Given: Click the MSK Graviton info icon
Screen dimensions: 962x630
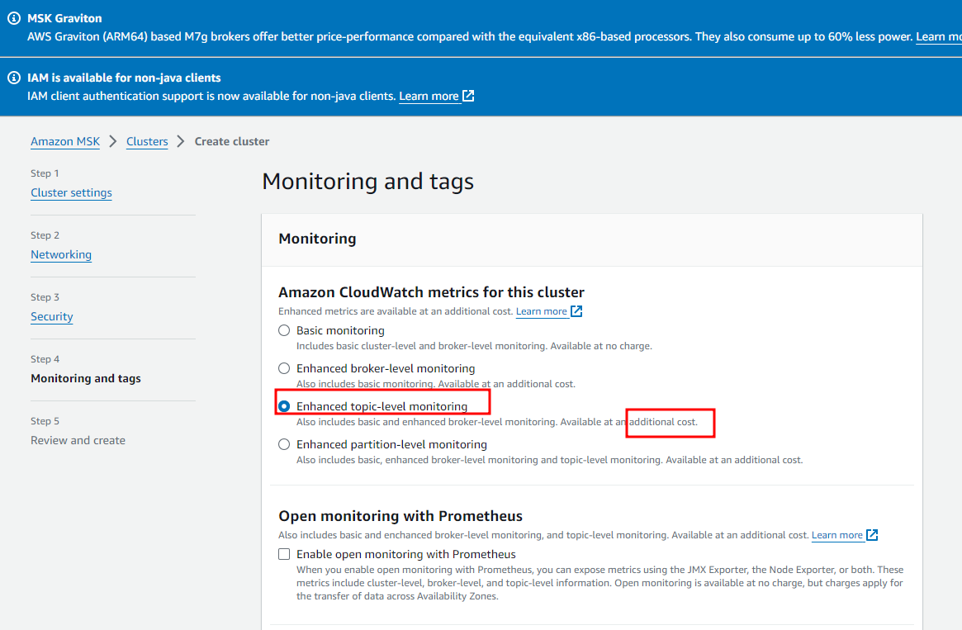Looking at the screenshot, I should (x=14, y=18).
